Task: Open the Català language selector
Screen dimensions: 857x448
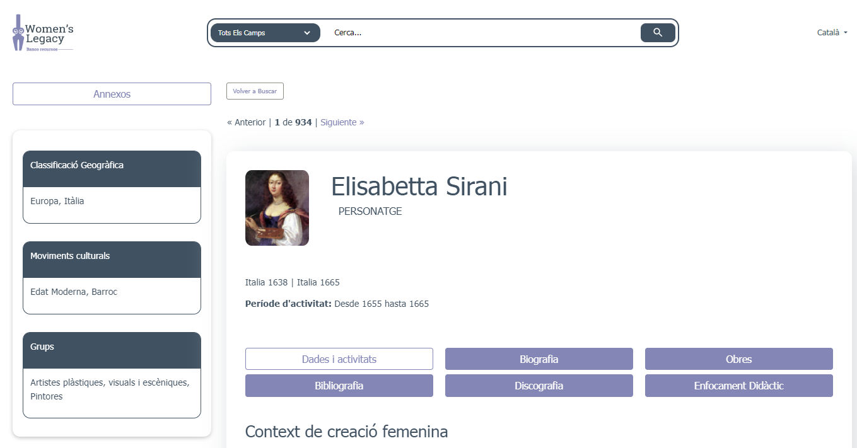Action: pos(832,33)
